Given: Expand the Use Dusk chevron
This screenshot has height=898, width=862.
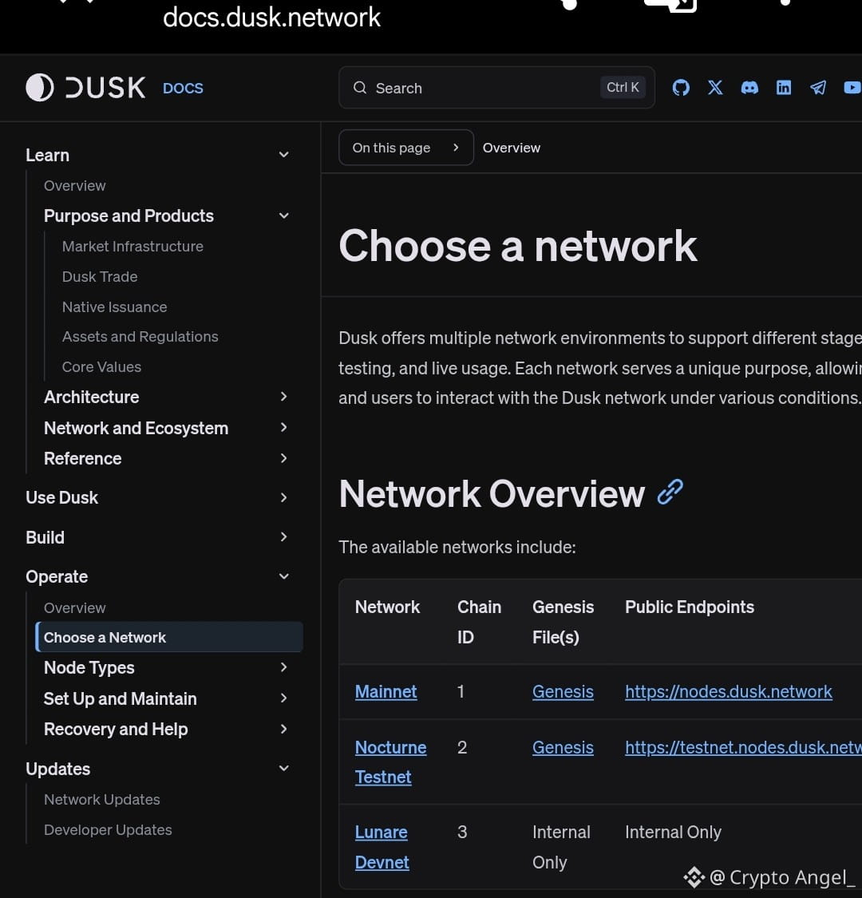Looking at the screenshot, I should pyautogui.click(x=283, y=497).
